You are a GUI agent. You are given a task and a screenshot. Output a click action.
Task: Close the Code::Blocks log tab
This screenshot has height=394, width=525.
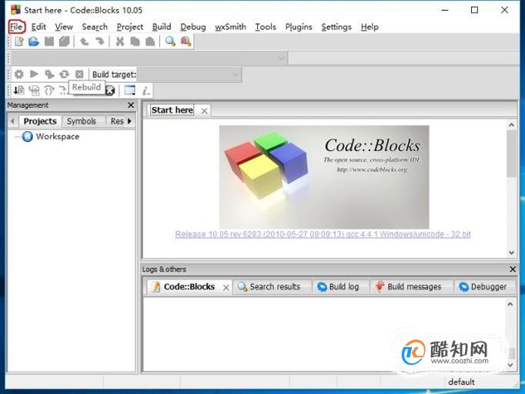[226, 288]
